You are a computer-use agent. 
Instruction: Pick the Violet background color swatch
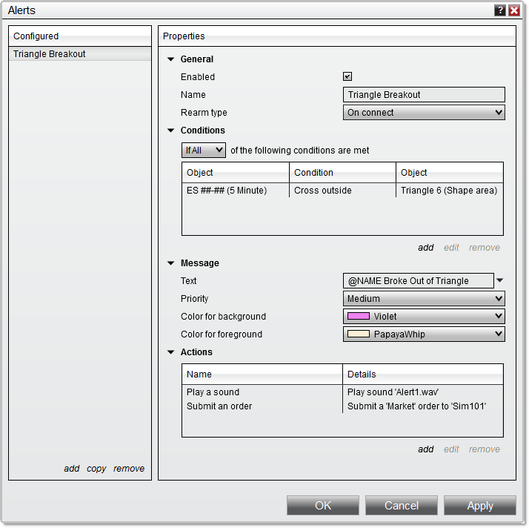point(359,317)
